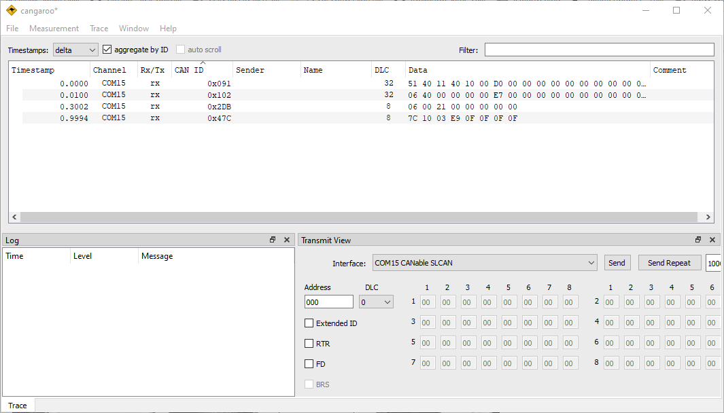
Task: Switch to the Trace tab at bottom
Action: pyautogui.click(x=18, y=406)
